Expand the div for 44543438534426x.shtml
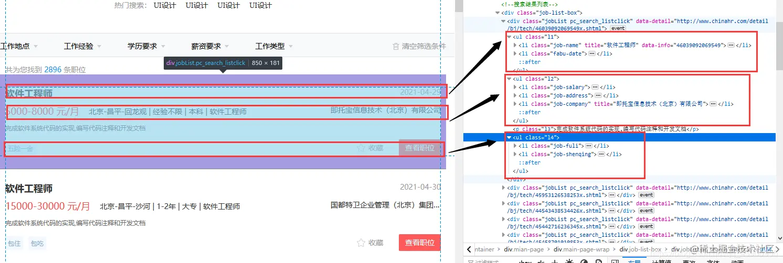 tap(503, 203)
